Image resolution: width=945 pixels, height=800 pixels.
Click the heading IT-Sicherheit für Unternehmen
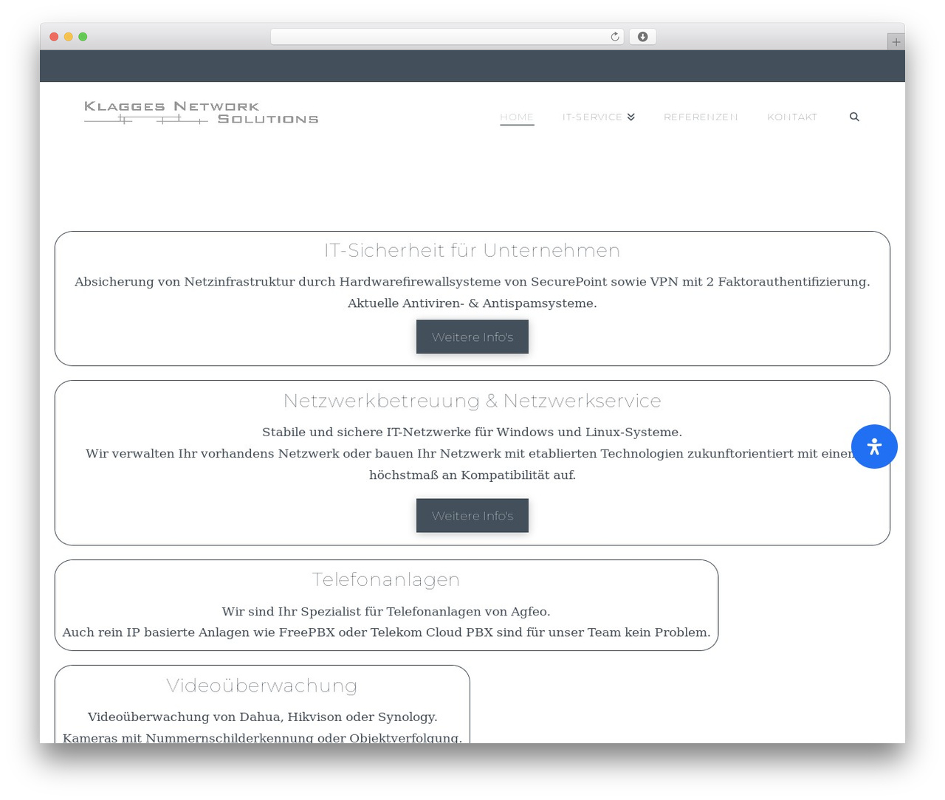pyautogui.click(x=472, y=250)
